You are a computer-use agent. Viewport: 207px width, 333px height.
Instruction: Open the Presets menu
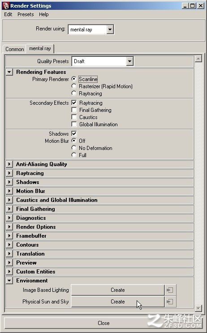(x=26, y=14)
